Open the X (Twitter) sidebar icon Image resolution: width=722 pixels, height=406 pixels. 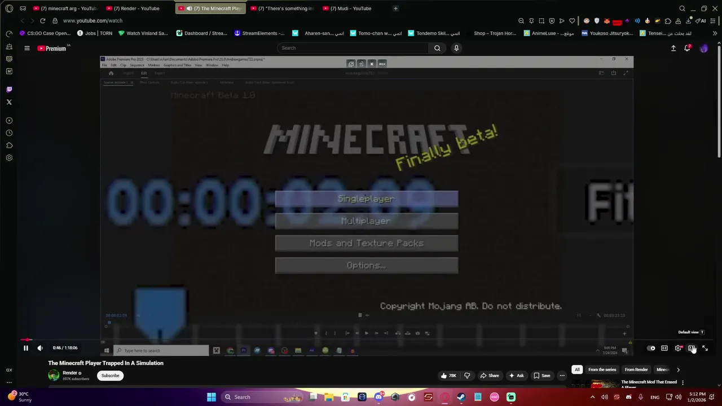coord(9,102)
